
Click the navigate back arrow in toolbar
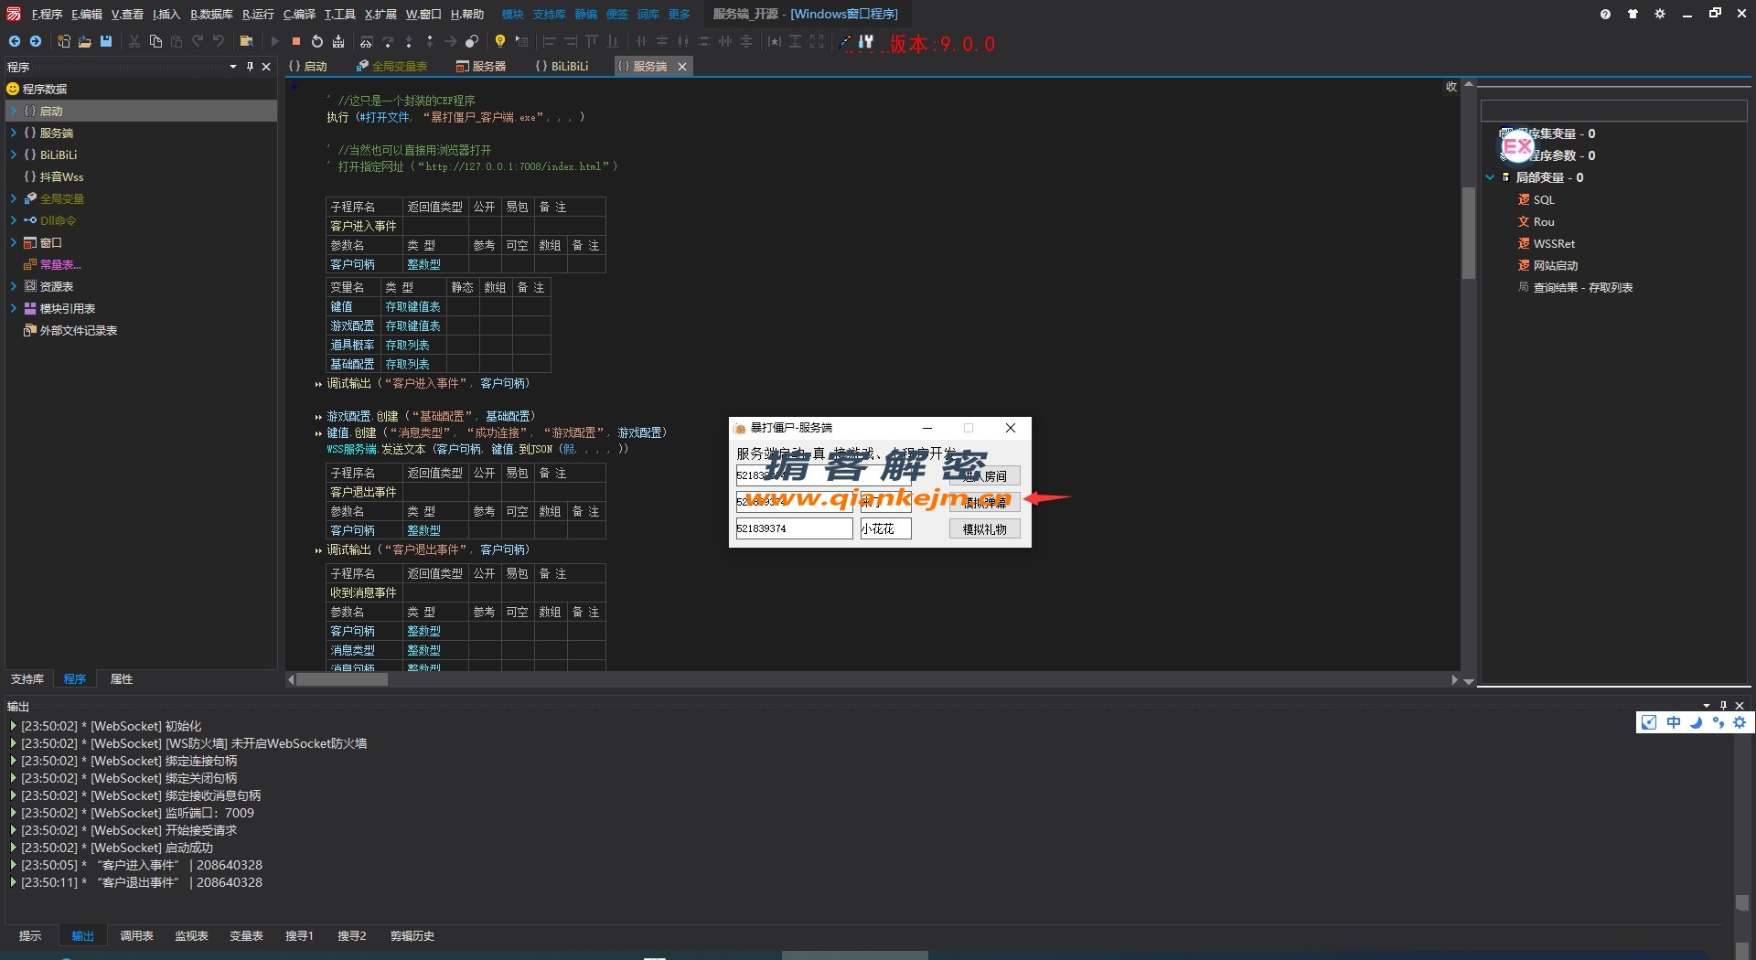pos(14,42)
